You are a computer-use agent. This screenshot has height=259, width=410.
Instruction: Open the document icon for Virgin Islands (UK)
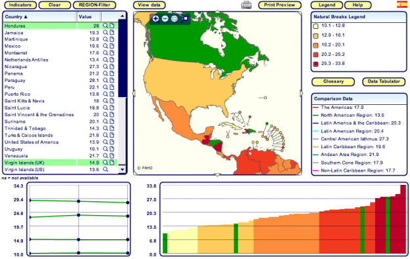tap(112, 163)
